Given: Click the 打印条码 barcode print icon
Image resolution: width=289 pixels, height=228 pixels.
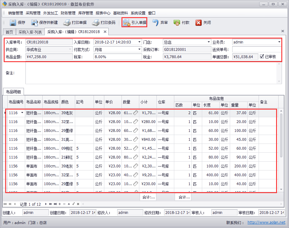Looking at the screenshot, I should [x=96, y=23].
